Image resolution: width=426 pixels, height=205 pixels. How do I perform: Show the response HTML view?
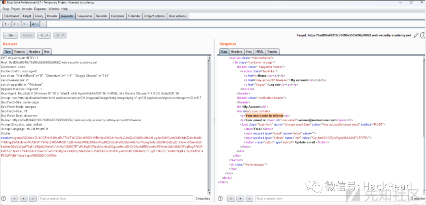[259, 52]
